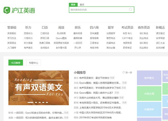
Task: Open the 托业考试 link
Action: coord(144,38)
